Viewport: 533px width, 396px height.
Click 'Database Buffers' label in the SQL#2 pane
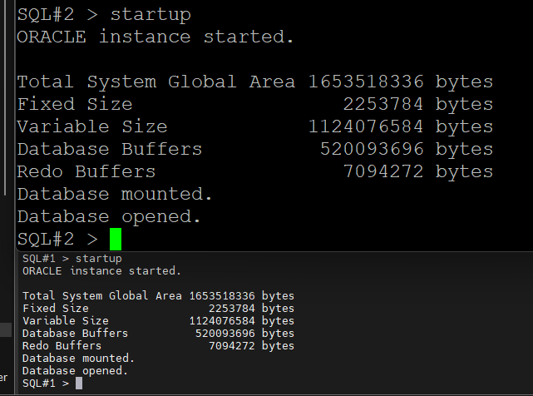[110, 149]
